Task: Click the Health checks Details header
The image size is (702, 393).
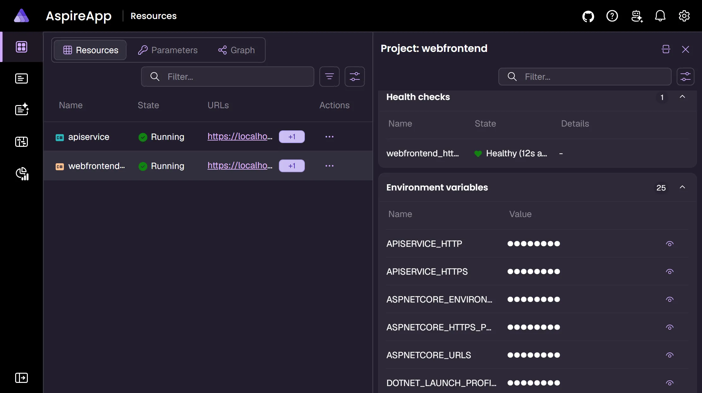Action: (575, 123)
